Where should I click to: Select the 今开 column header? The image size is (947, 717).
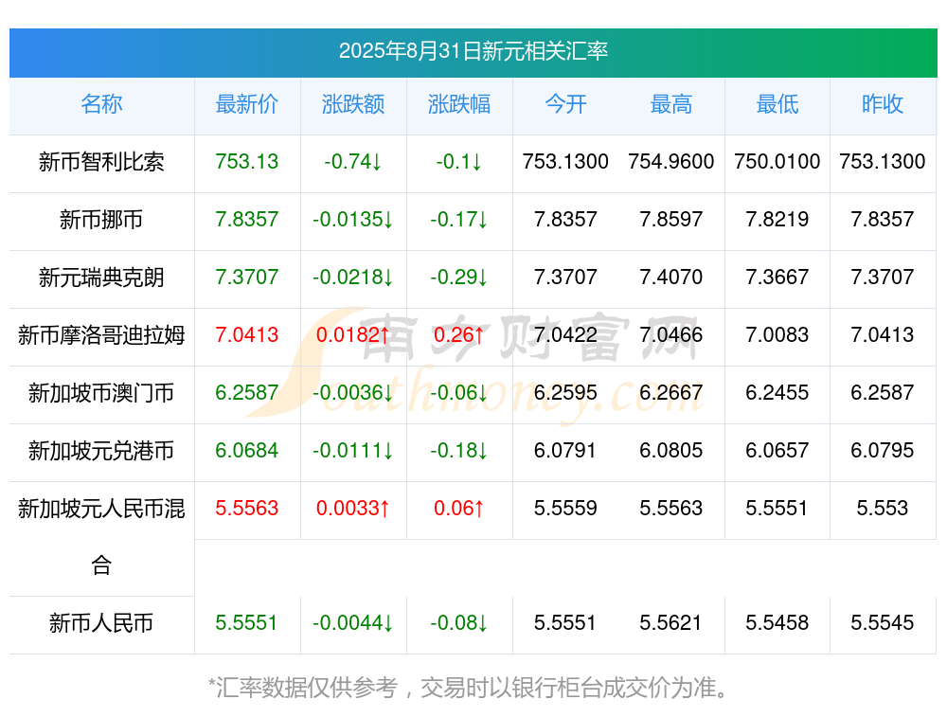[565, 104]
